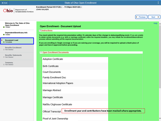Click the Benefits Enrollment not-started circle icon
The image size is (161, 121).
click(4, 50)
